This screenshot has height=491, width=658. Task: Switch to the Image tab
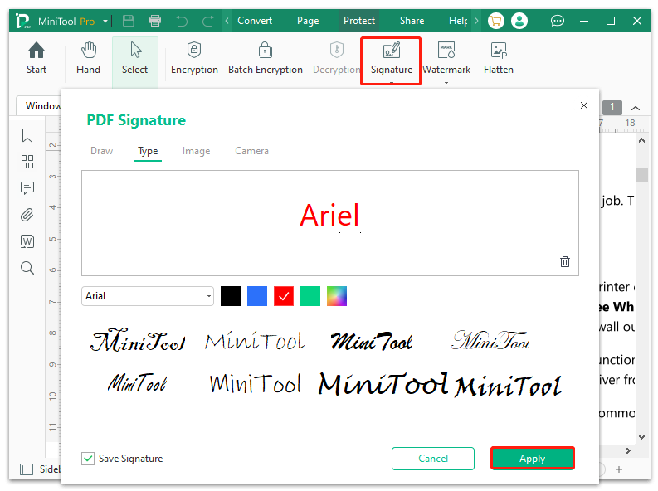[x=196, y=151]
